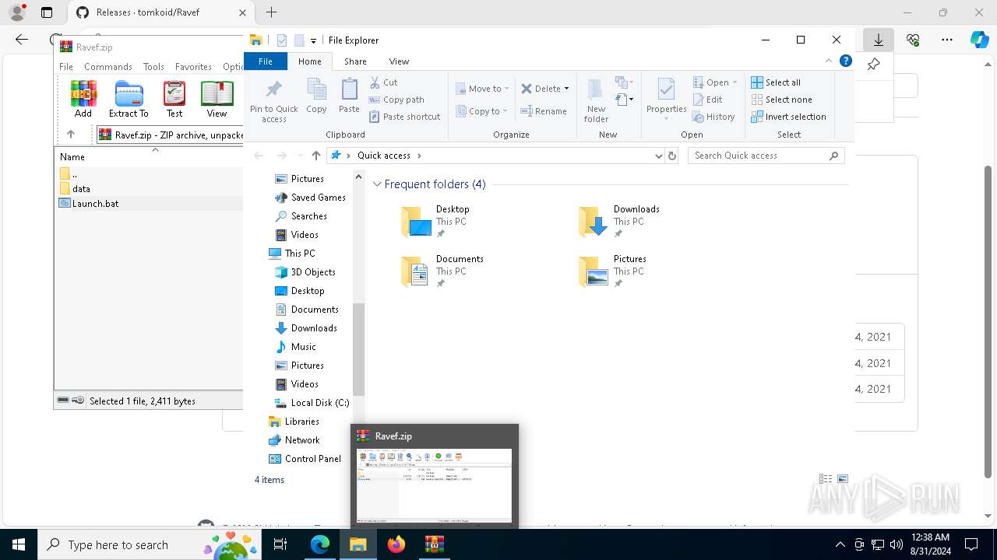The width and height of the screenshot is (997, 560).
Task: Click History in Open group
Action: tap(713, 117)
